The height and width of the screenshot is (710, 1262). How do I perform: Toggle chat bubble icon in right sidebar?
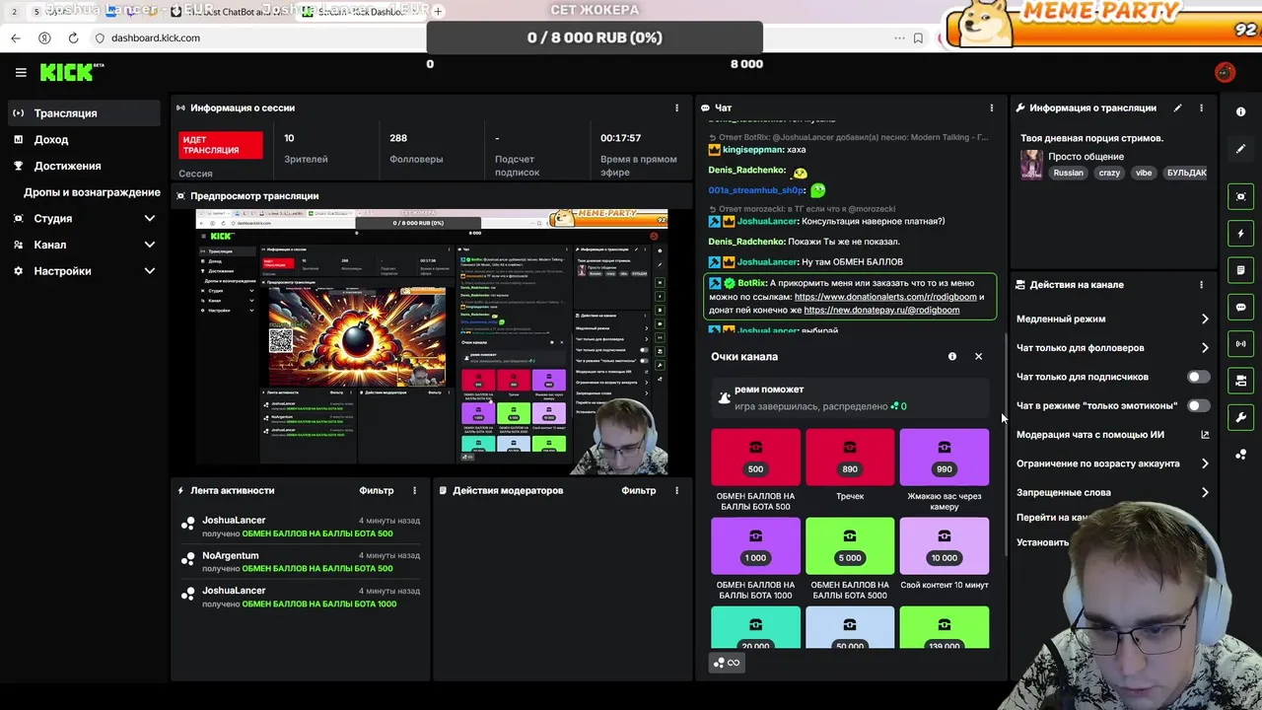[1241, 307]
